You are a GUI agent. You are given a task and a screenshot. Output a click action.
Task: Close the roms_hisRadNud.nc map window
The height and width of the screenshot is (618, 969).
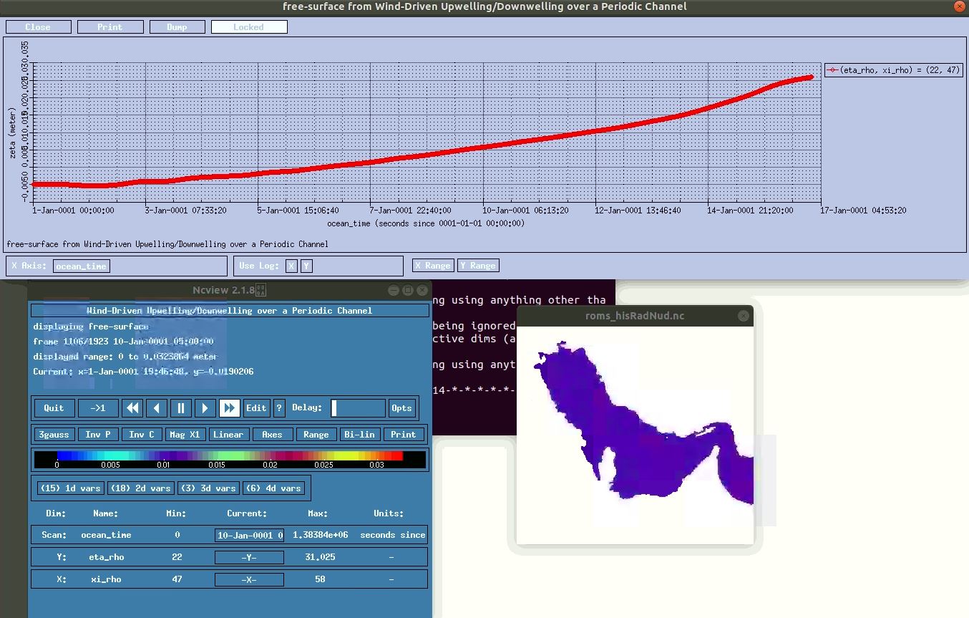coord(744,316)
